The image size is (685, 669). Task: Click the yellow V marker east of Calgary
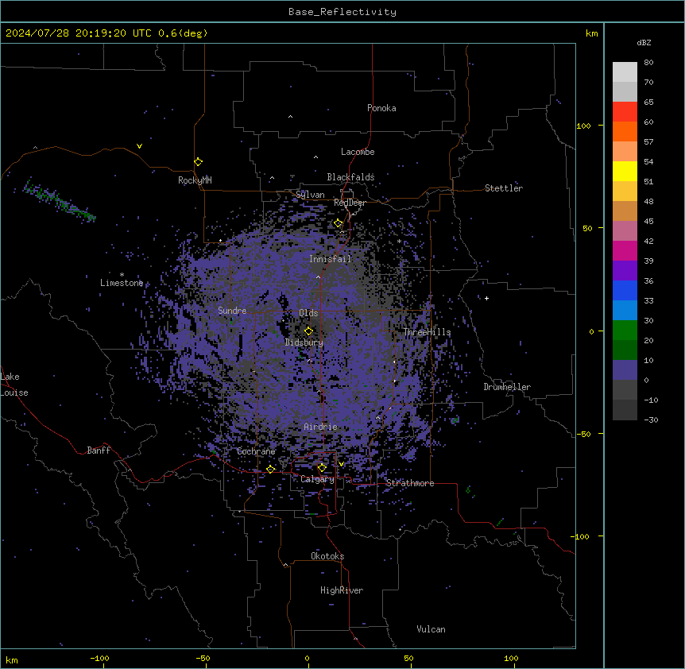point(341,464)
